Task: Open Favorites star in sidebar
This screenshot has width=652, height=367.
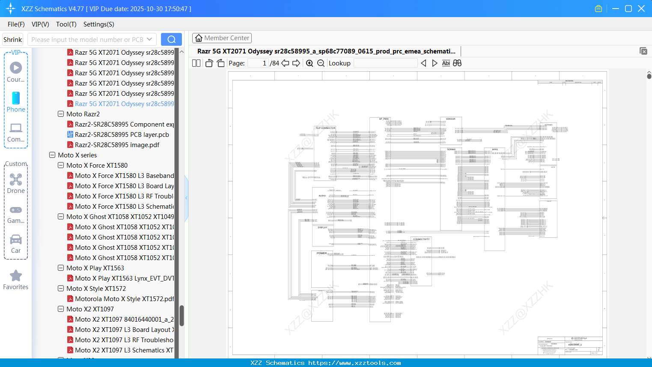Action: (16, 280)
